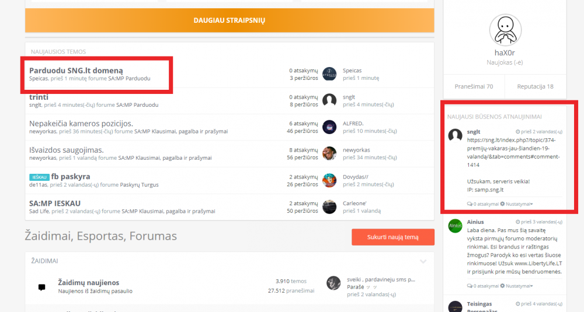Viewport: 584px width, 312px height.
Task: Click Sukurti naują temą button
Action: (x=393, y=237)
